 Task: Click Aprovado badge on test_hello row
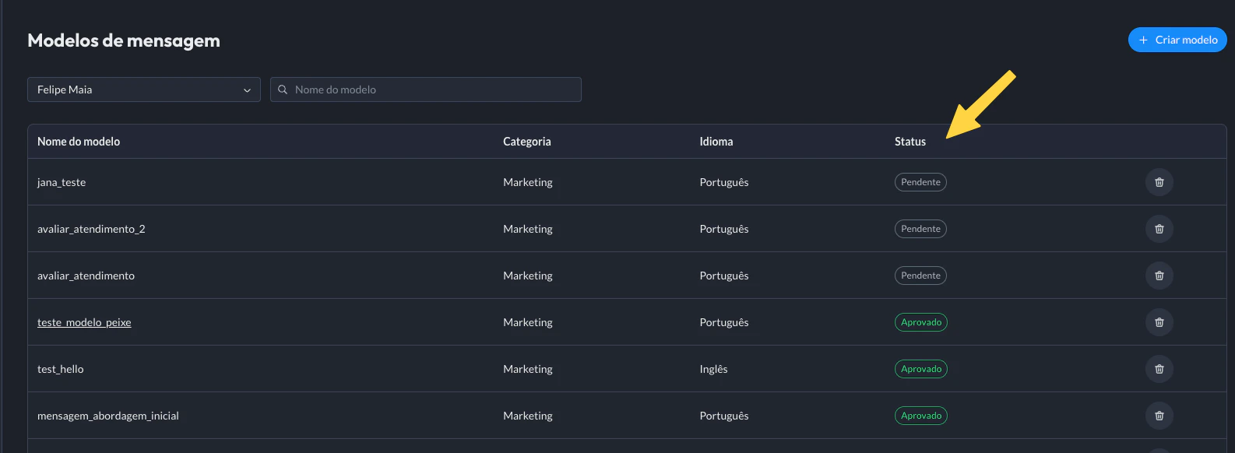tap(920, 369)
